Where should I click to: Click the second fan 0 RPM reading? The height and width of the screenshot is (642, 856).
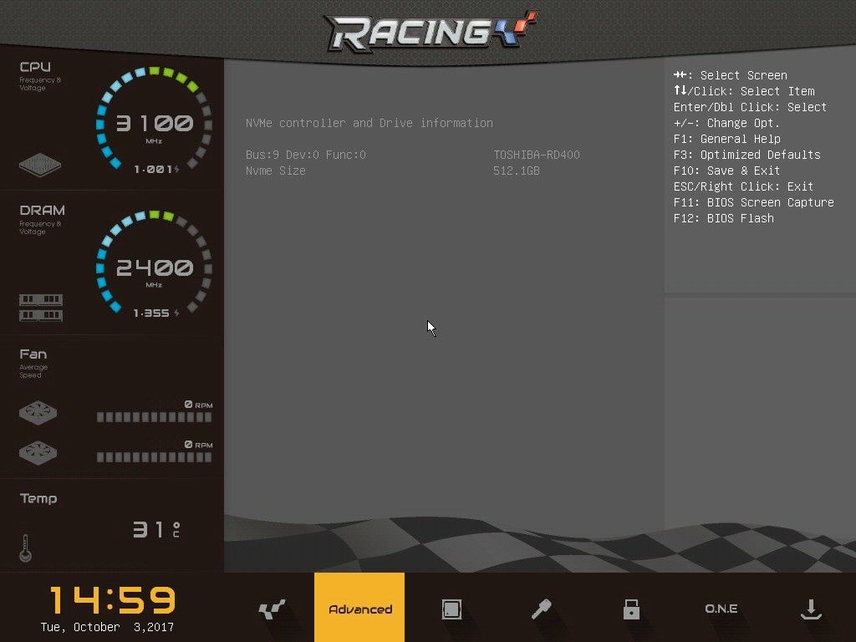[198, 445]
